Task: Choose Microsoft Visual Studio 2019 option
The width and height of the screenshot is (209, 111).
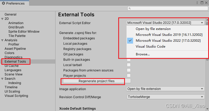Action: (169, 35)
